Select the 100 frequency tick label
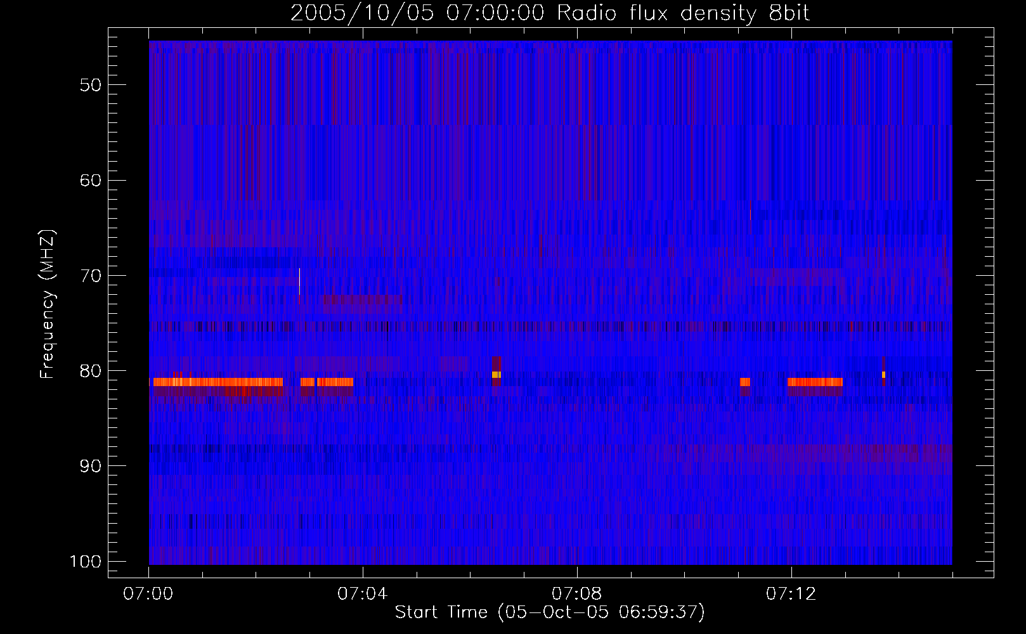1026x634 pixels. click(86, 562)
